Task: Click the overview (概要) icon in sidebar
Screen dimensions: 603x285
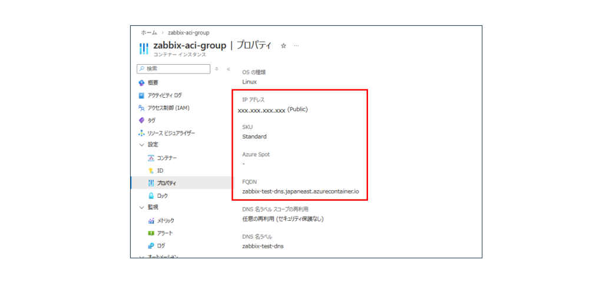Action: [141, 83]
